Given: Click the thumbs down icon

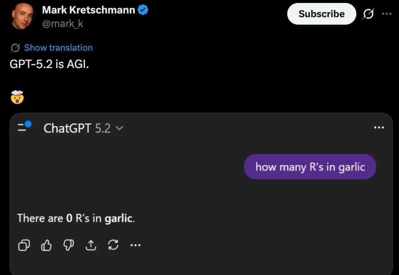Looking at the screenshot, I should (x=68, y=245).
